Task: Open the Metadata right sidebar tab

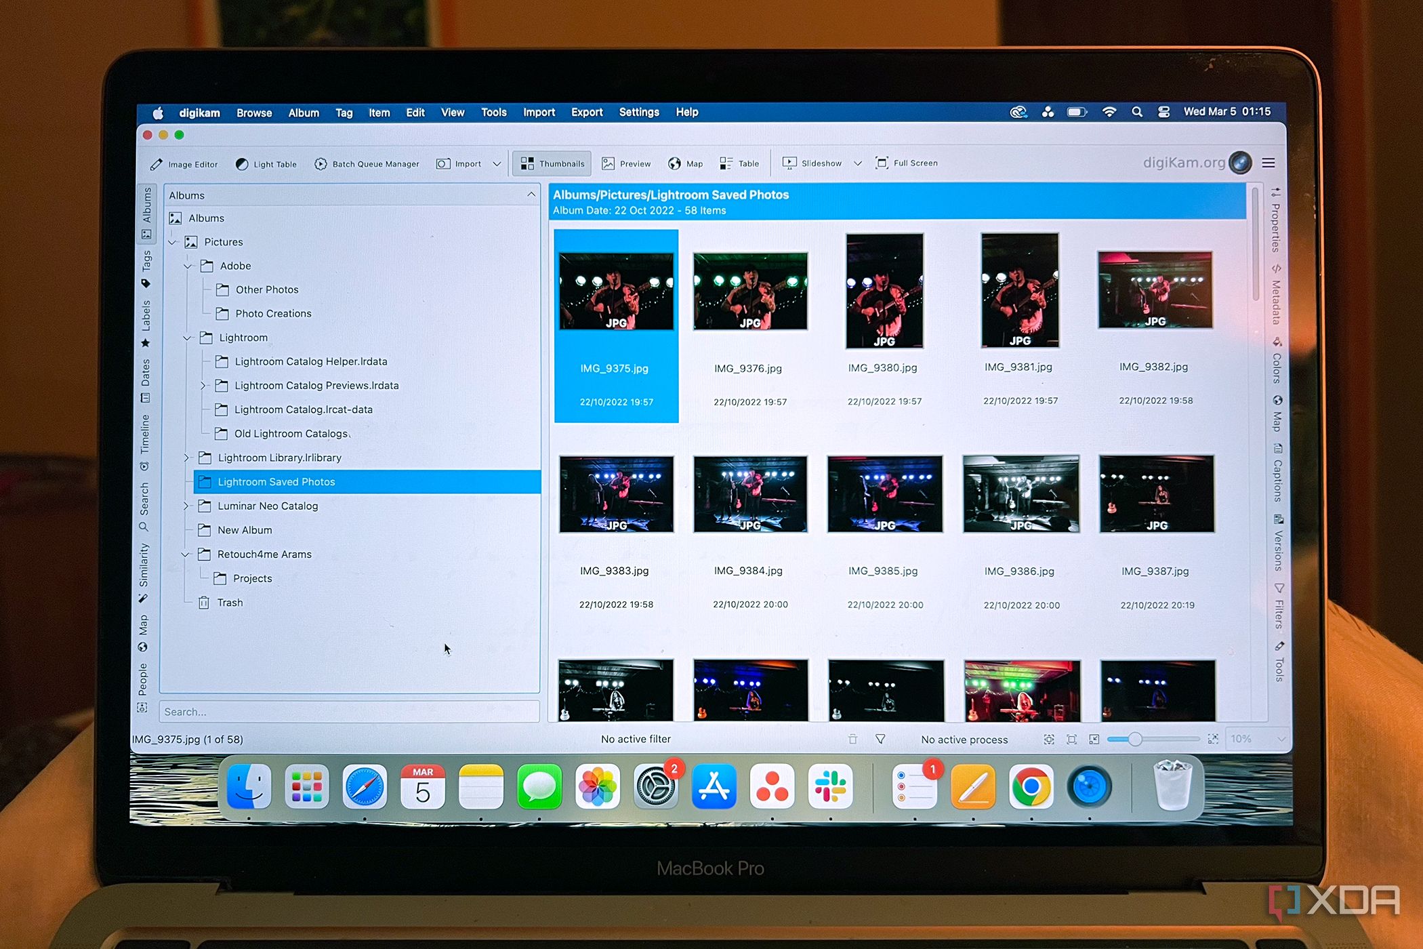Action: click(x=1276, y=295)
